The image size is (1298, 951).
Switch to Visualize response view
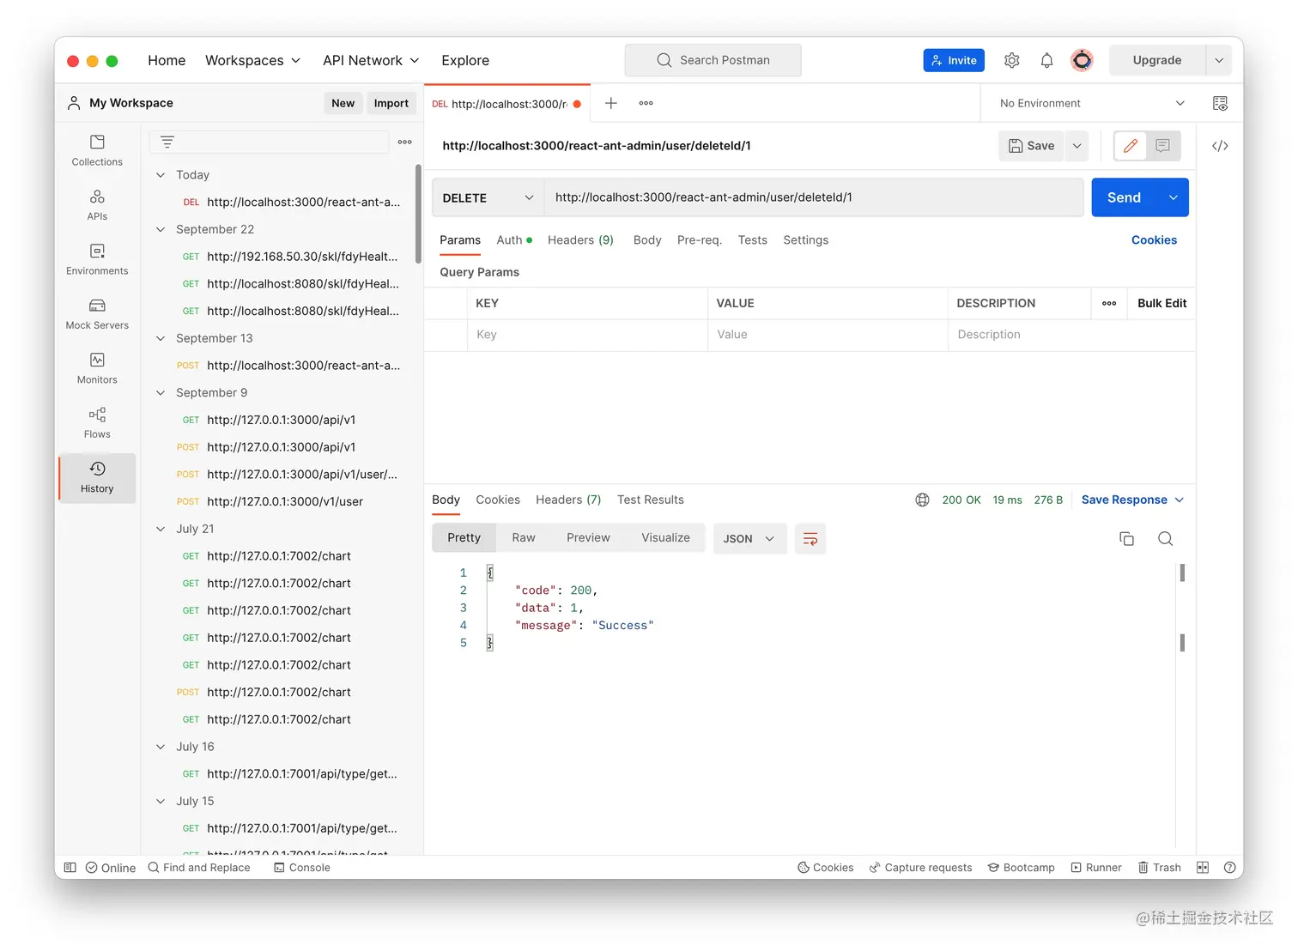pos(665,538)
